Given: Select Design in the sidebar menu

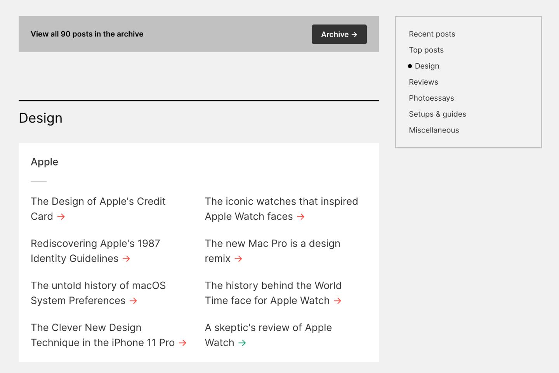Looking at the screenshot, I should (427, 66).
